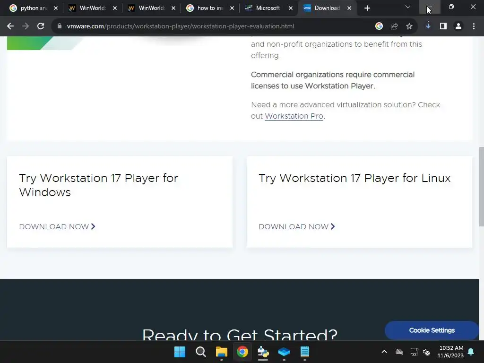Open the blue box app in taskbar
This screenshot has height=363, width=484.
pos(284,352)
